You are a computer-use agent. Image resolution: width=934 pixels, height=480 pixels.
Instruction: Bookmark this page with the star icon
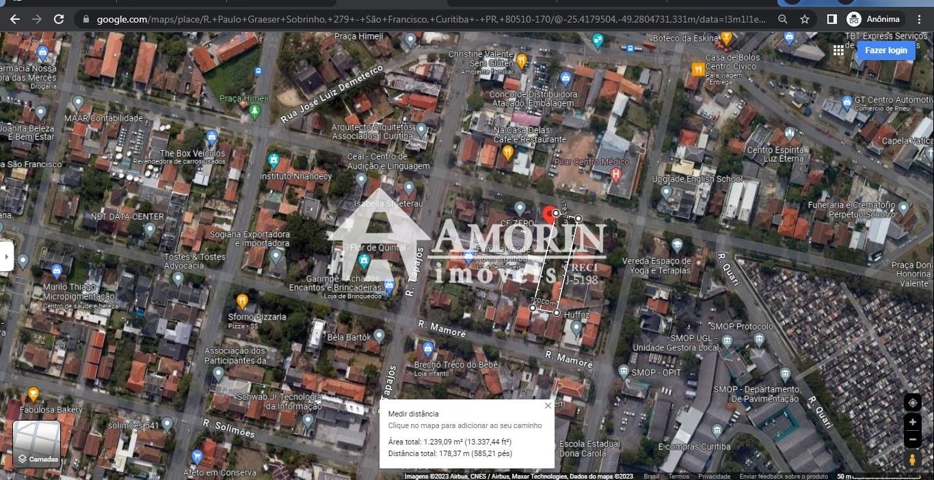pos(805,19)
